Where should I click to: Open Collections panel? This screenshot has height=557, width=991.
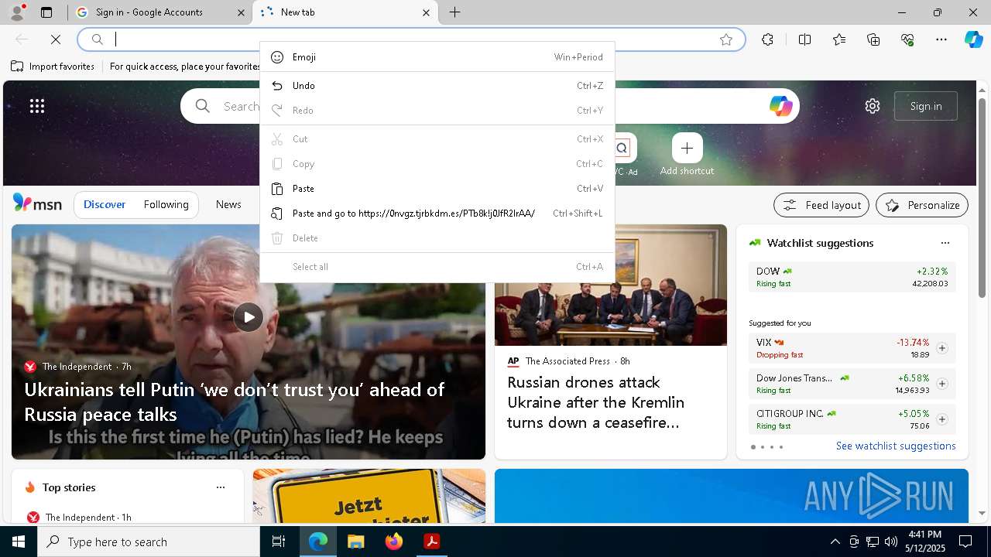[x=873, y=39]
